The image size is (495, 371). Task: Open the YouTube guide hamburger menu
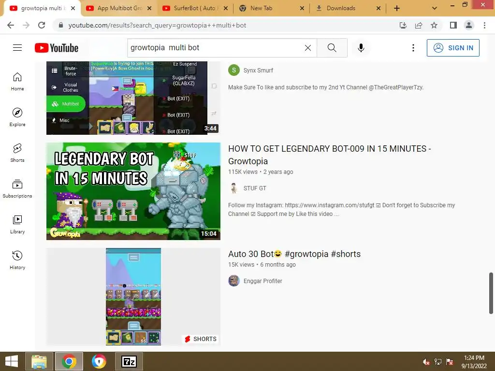tap(17, 48)
